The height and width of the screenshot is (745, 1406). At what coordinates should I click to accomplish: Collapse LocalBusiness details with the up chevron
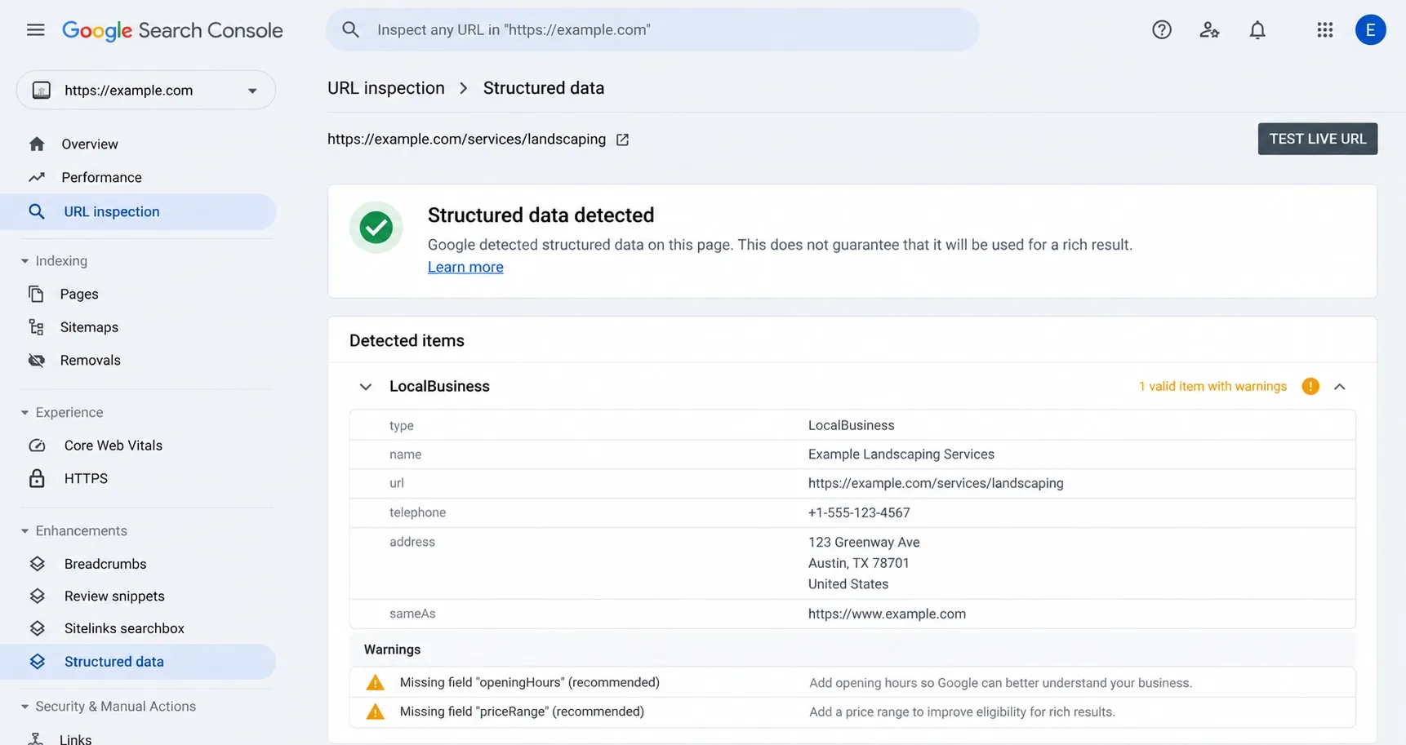coord(1339,387)
